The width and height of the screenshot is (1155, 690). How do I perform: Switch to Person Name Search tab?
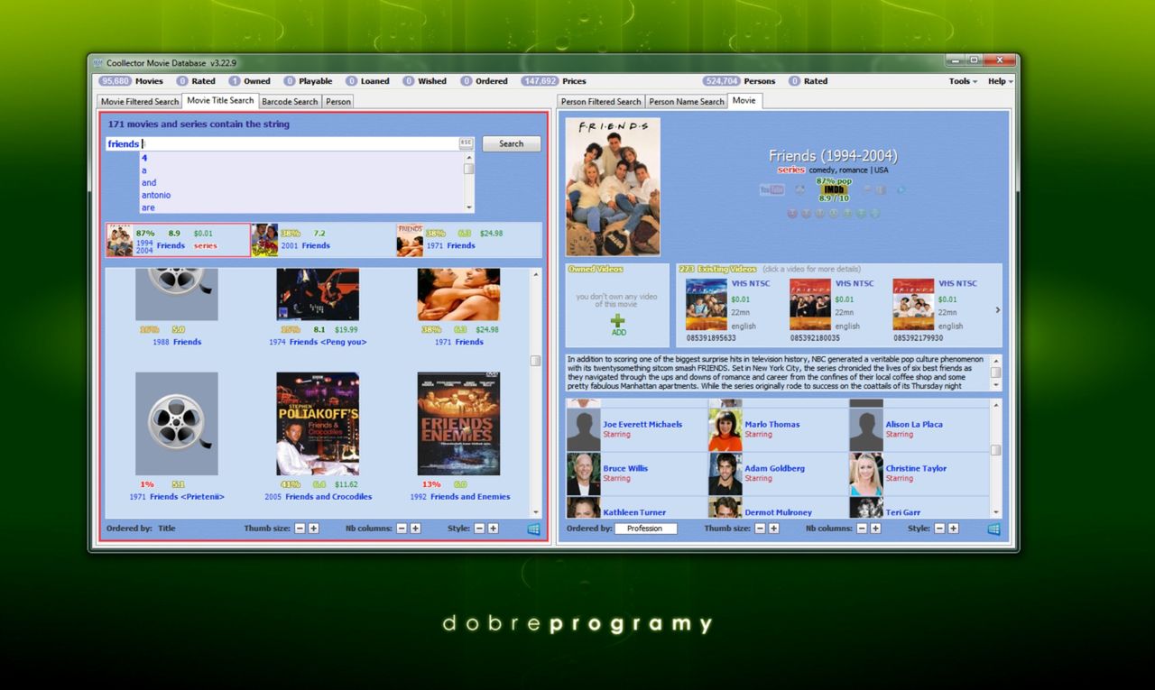pyautogui.click(x=687, y=102)
